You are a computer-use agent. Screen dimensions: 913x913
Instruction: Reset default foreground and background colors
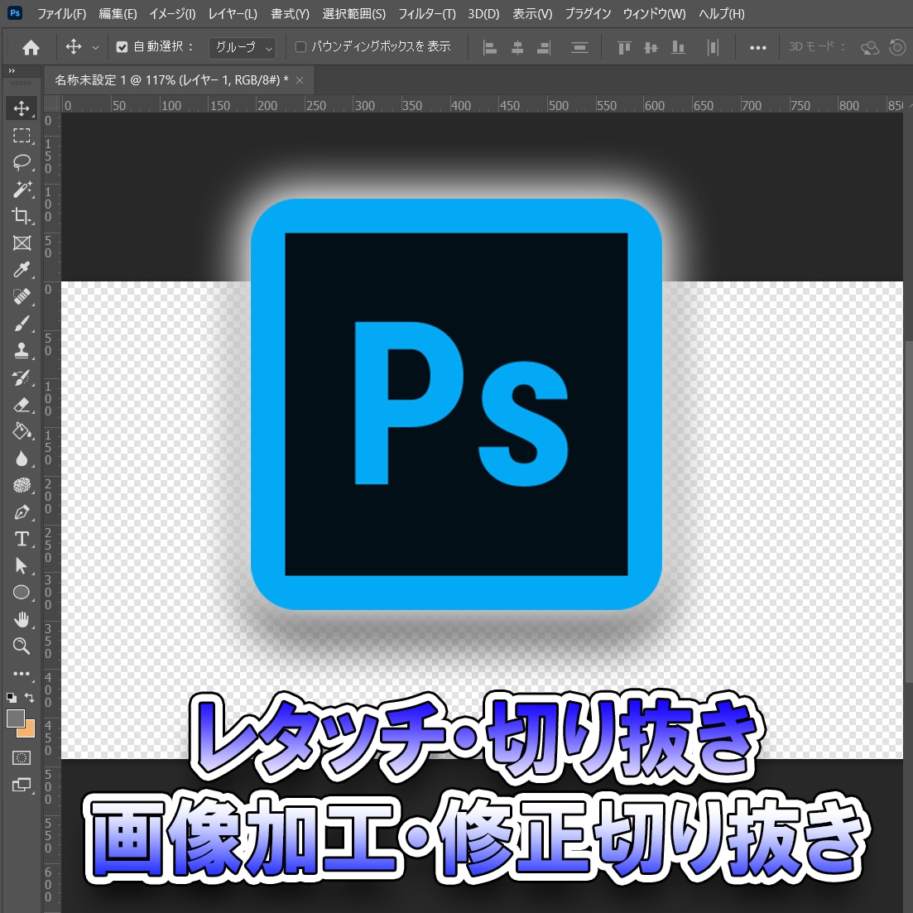pyautogui.click(x=11, y=697)
